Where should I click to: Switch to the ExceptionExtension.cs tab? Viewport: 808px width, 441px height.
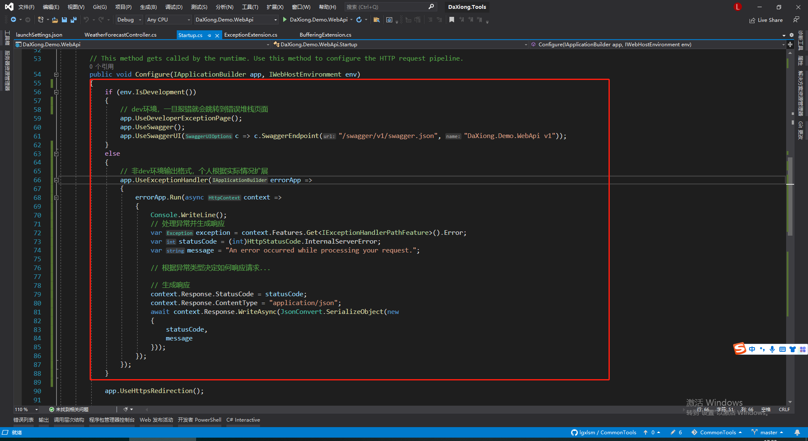(251, 35)
